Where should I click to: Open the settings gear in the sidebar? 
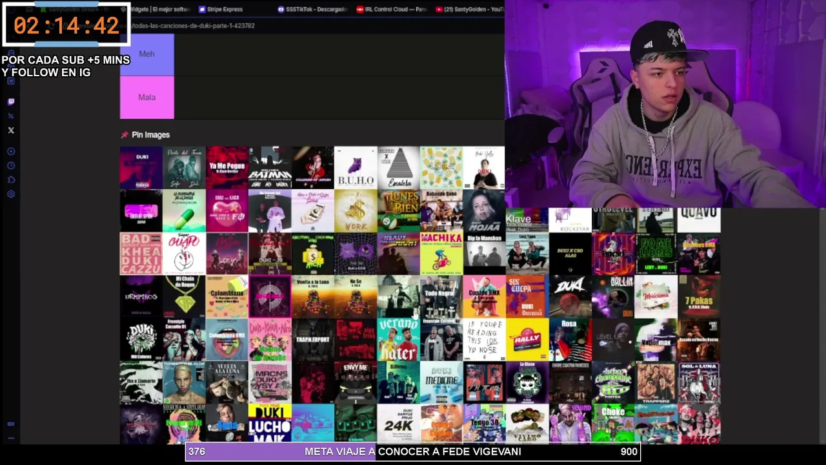point(11,194)
